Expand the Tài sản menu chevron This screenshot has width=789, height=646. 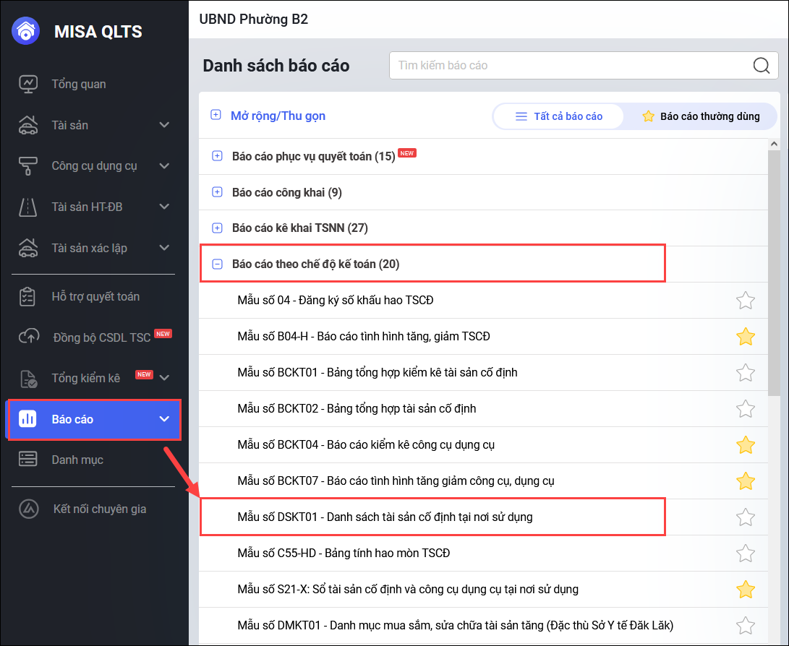pyautogui.click(x=164, y=125)
